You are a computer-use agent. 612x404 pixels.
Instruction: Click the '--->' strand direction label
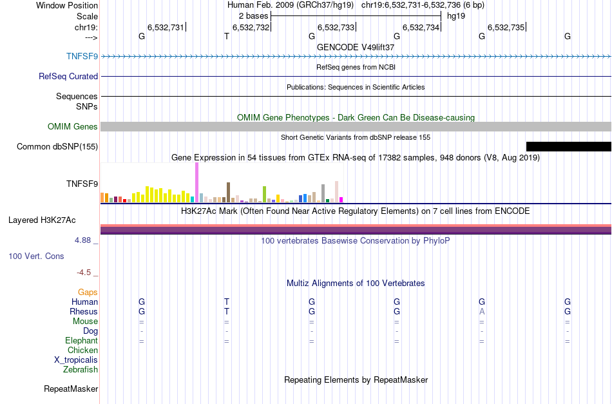pyautogui.click(x=91, y=38)
